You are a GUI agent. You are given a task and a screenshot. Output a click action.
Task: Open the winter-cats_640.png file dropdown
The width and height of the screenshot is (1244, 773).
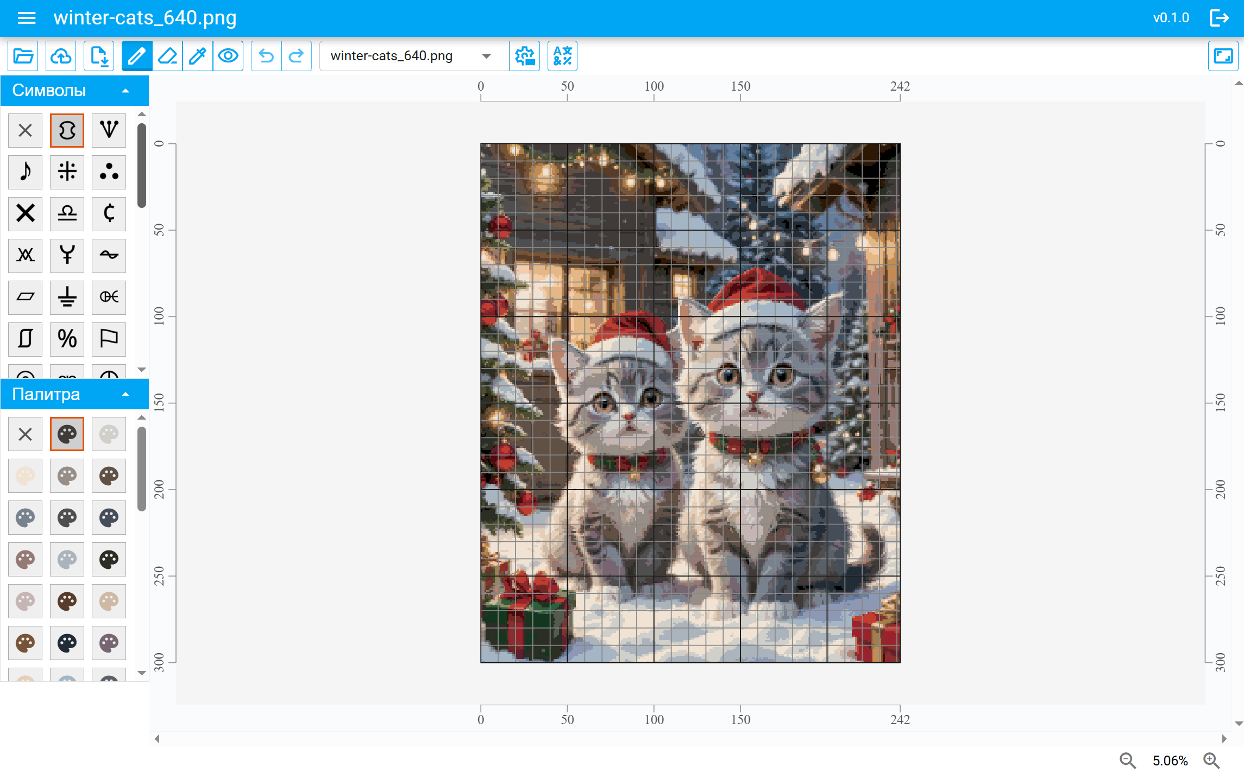(x=414, y=56)
